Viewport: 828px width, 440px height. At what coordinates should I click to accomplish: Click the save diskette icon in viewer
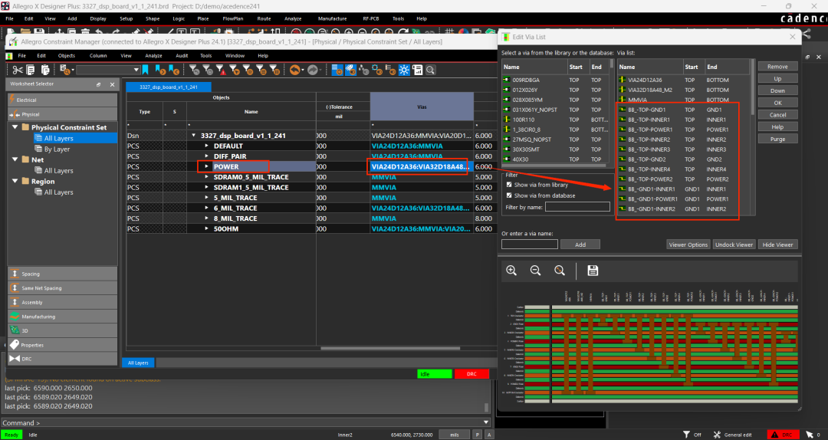[593, 271]
